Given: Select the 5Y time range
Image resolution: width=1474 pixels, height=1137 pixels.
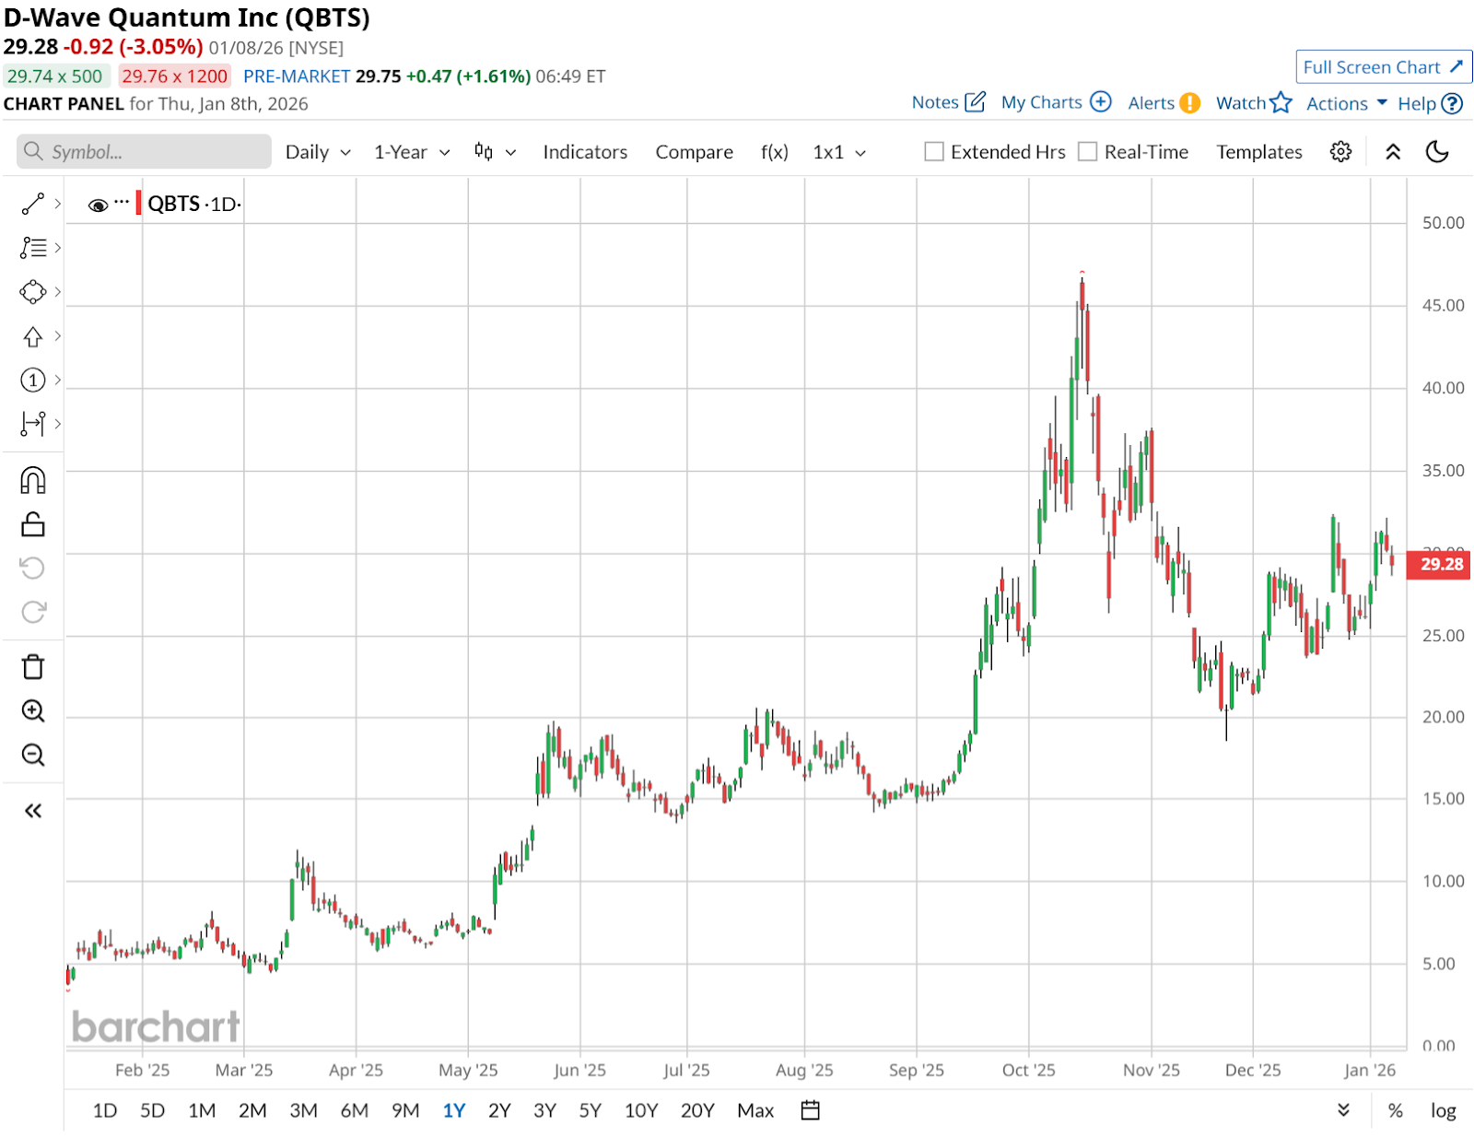Looking at the screenshot, I should coord(590,1110).
